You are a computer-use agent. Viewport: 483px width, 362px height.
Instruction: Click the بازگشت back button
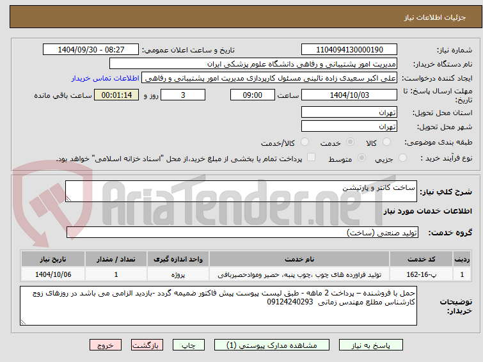pyautogui.click(x=147, y=345)
